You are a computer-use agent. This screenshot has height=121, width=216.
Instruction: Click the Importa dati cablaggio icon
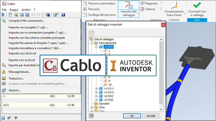[129, 5]
